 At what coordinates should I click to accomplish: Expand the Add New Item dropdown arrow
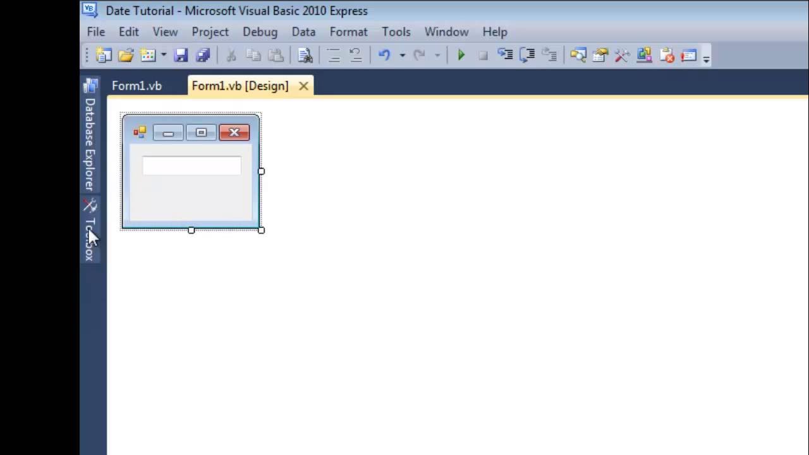point(163,56)
